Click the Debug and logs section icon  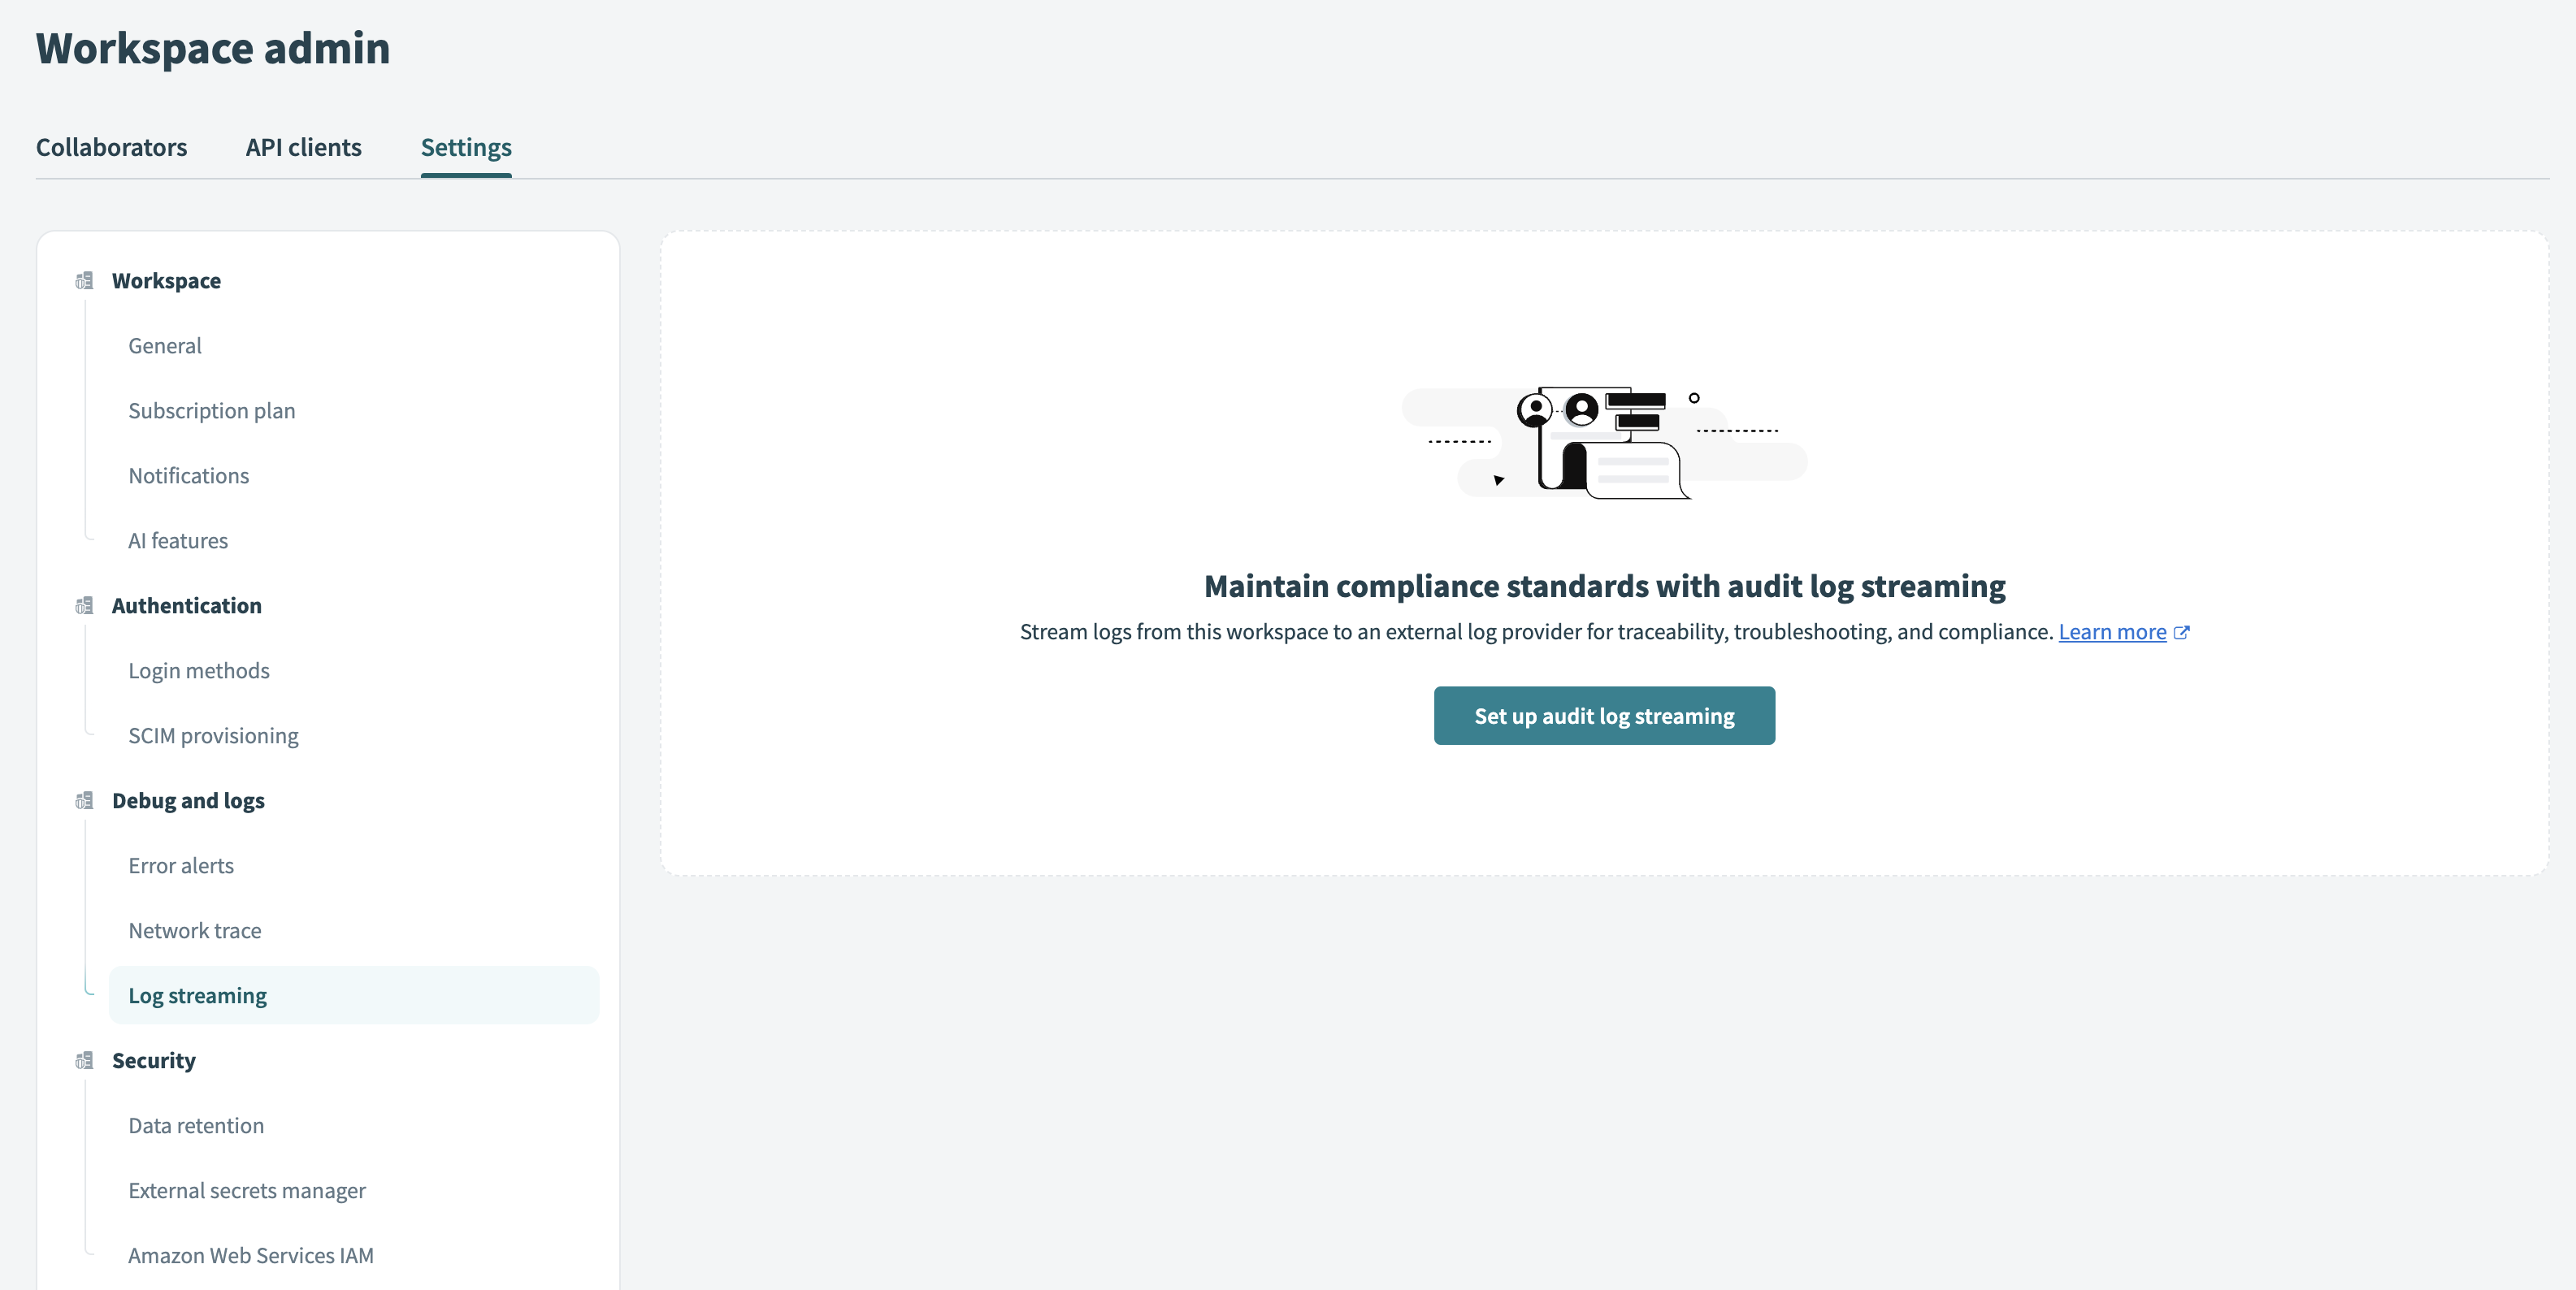82,799
